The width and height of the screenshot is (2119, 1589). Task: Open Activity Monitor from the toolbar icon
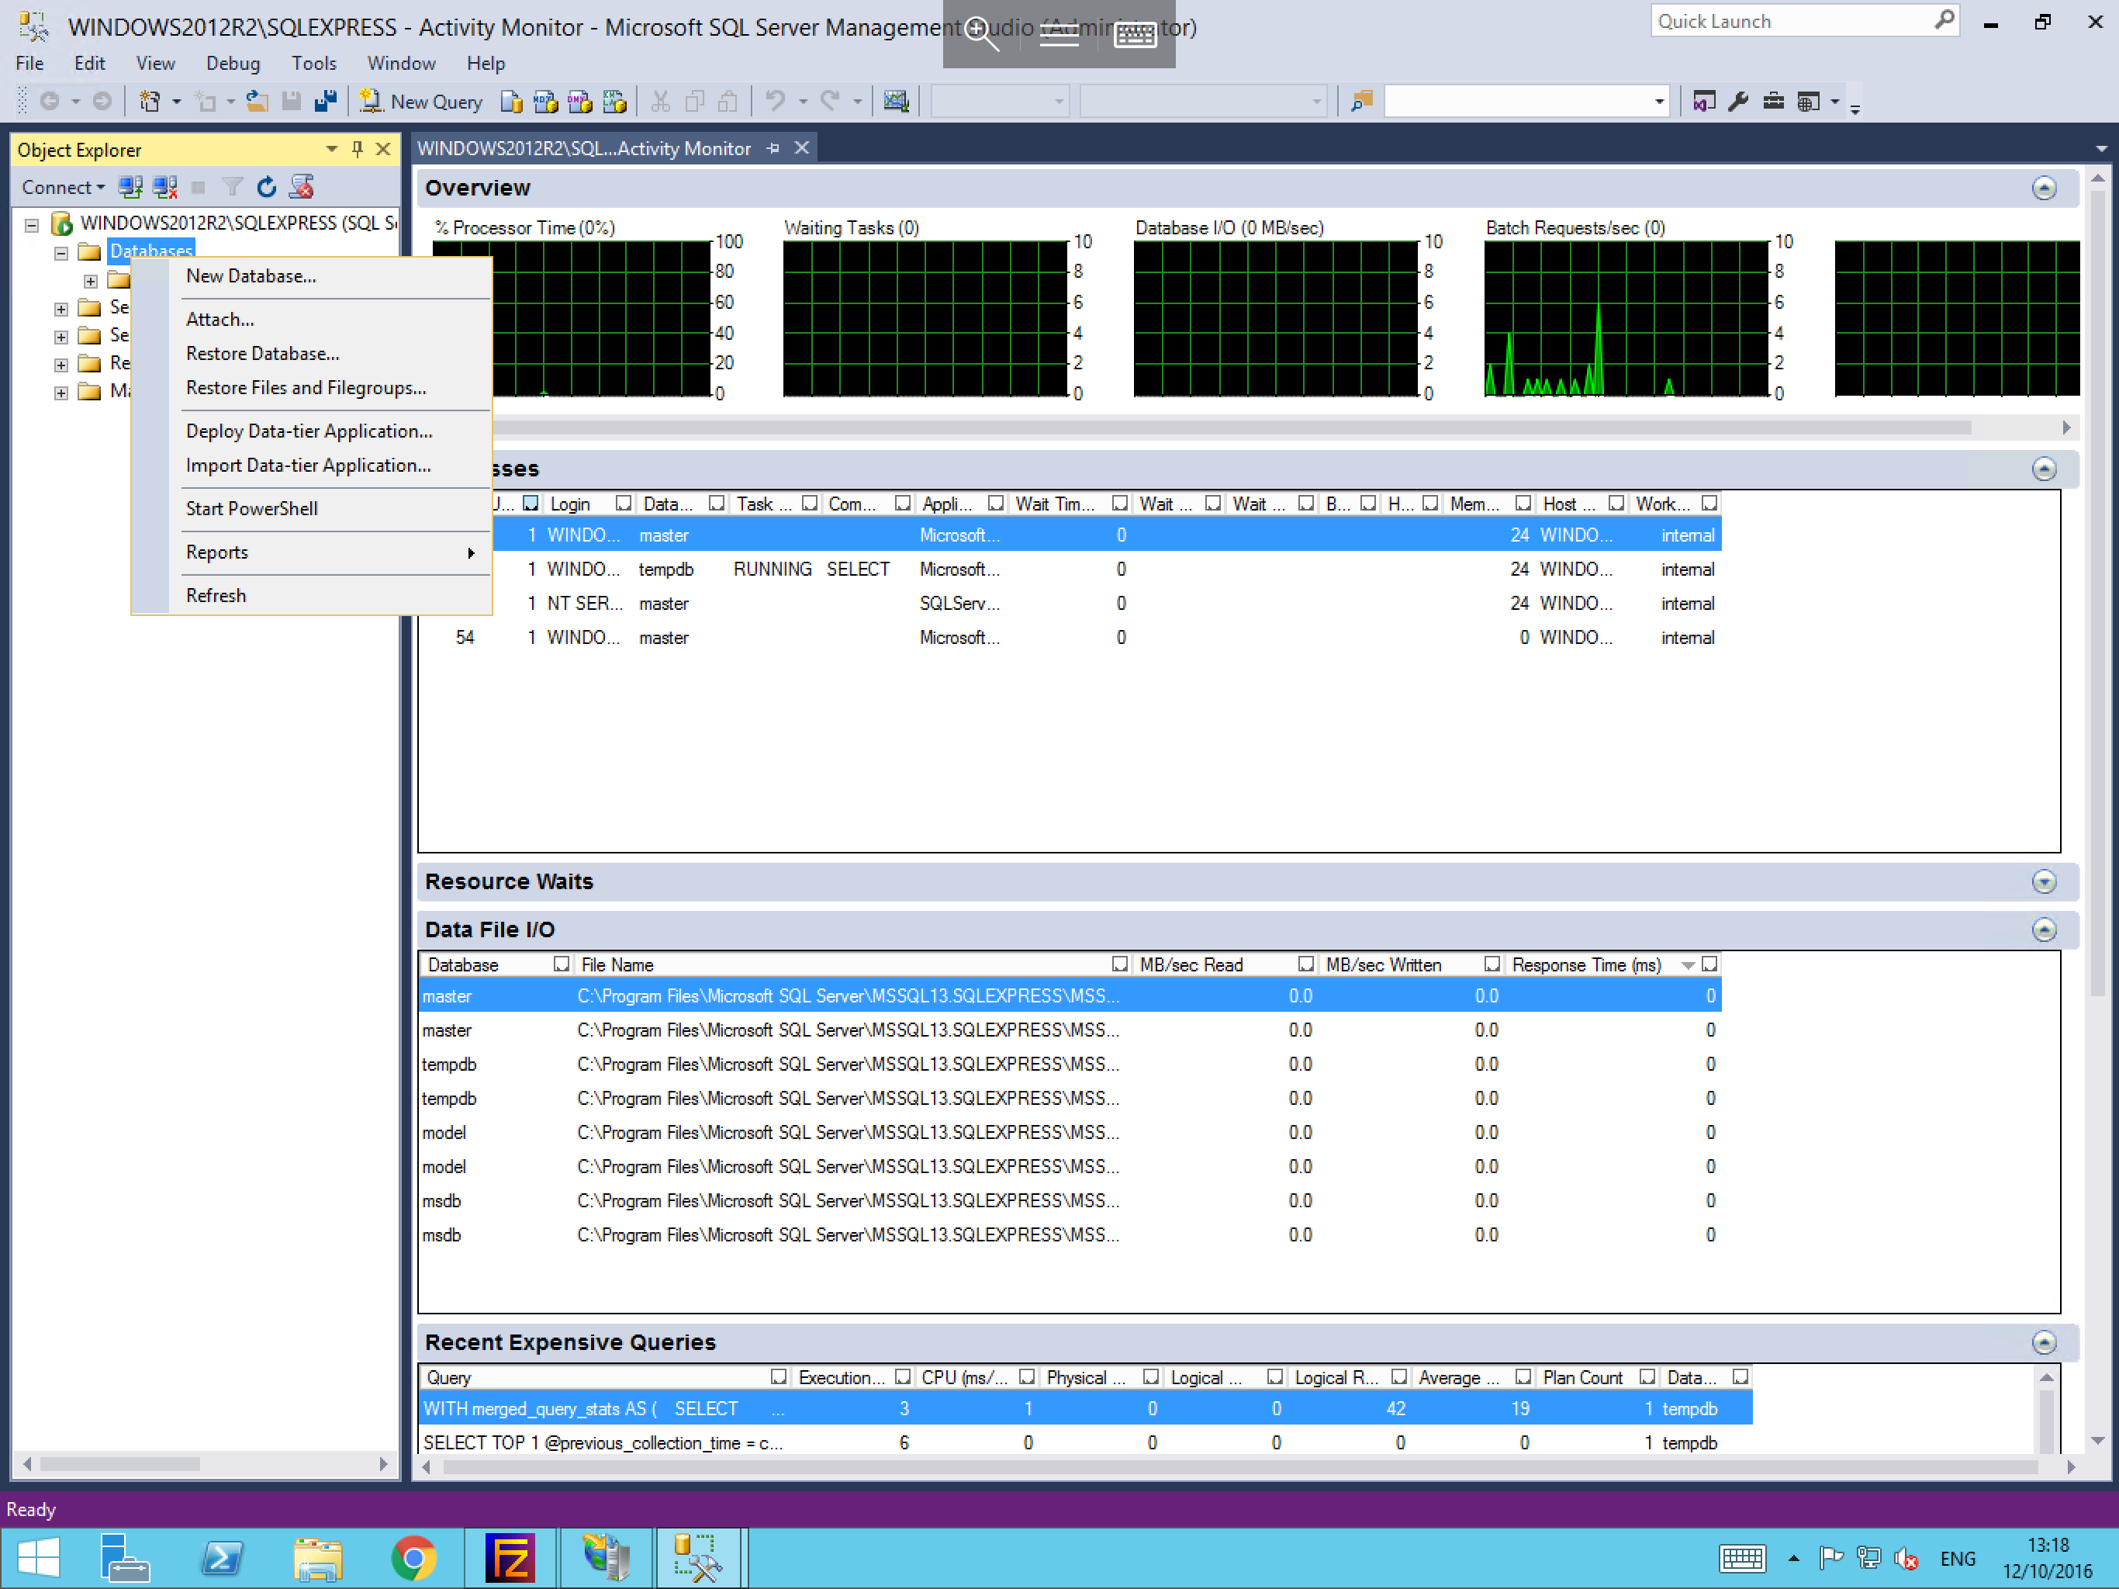point(896,102)
